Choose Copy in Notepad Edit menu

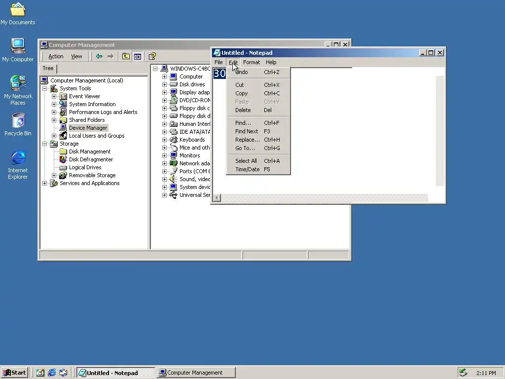pyautogui.click(x=258, y=93)
